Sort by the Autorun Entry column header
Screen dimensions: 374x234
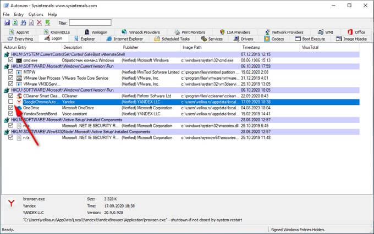coord(31,47)
